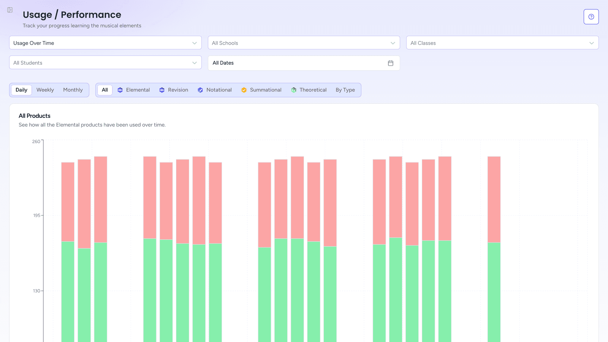Click the Theoretical product icon
The image size is (608, 342).
[294, 90]
